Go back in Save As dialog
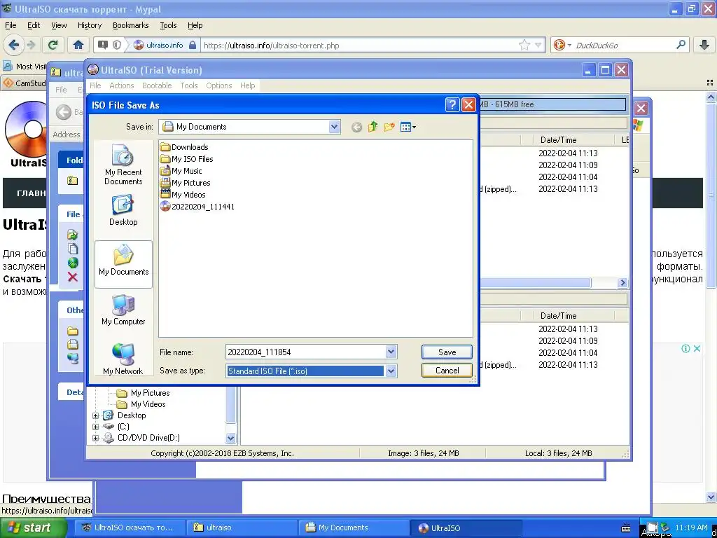Screen dimensions: 717x538 click(x=356, y=127)
